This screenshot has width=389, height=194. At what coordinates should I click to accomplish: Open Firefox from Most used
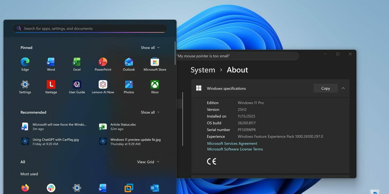tap(25, 188)
